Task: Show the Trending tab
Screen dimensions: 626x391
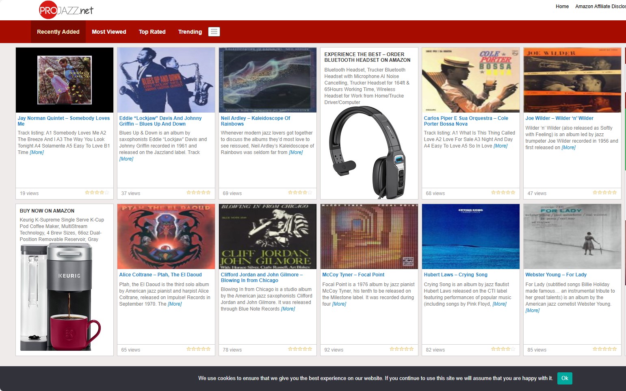Action: [x=190, y=32]
